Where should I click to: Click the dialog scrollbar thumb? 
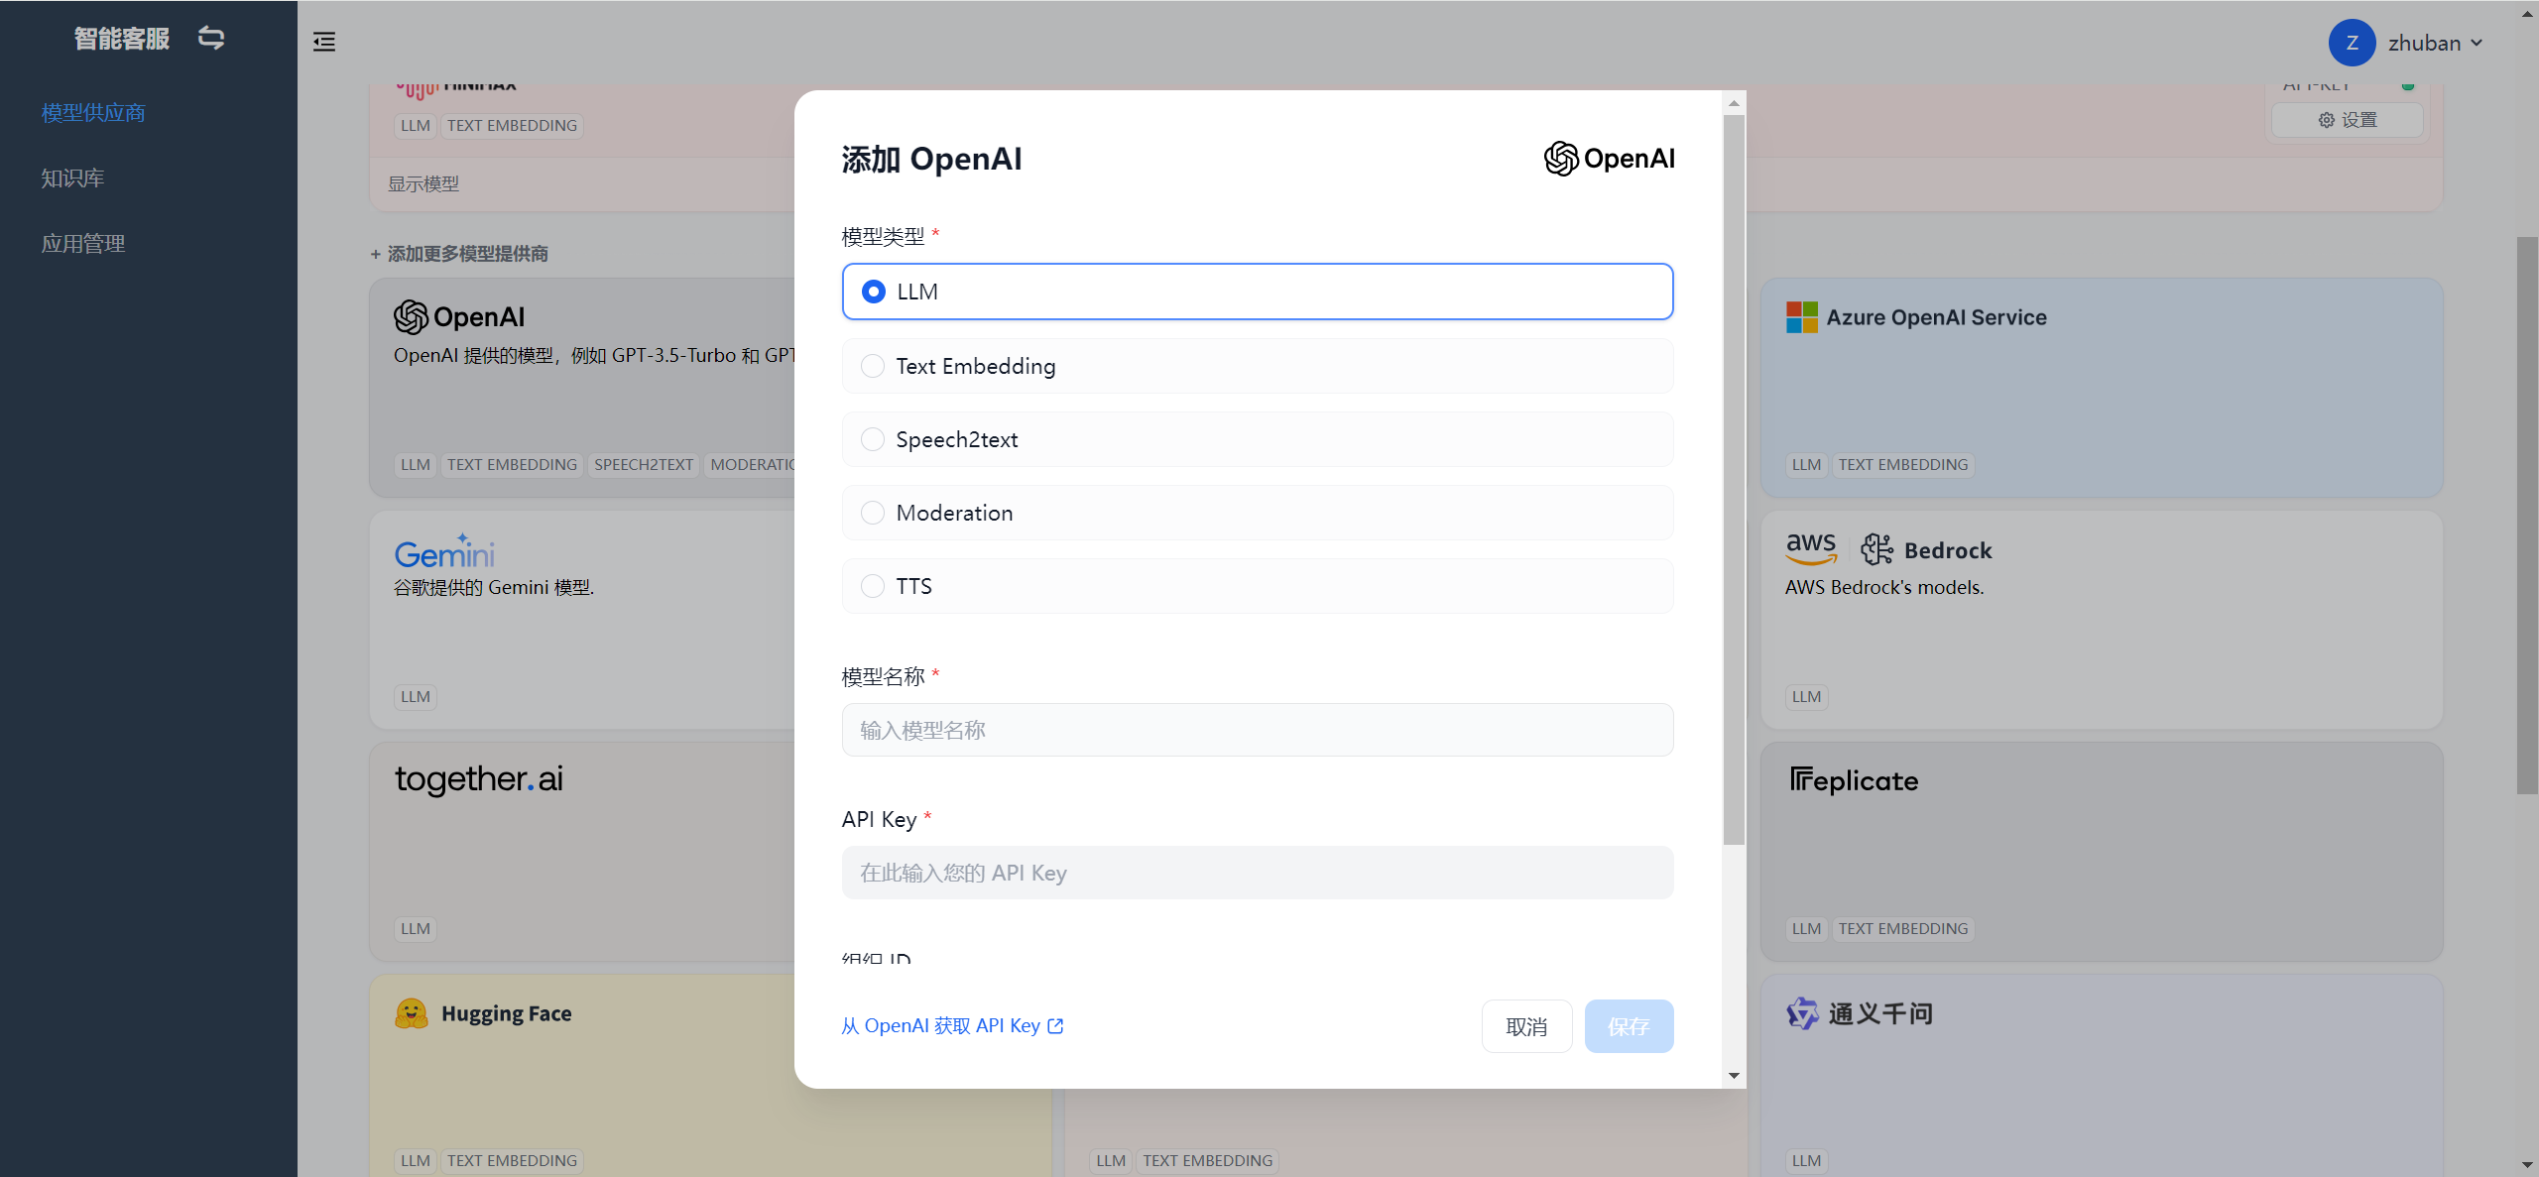click(1734, 480)
